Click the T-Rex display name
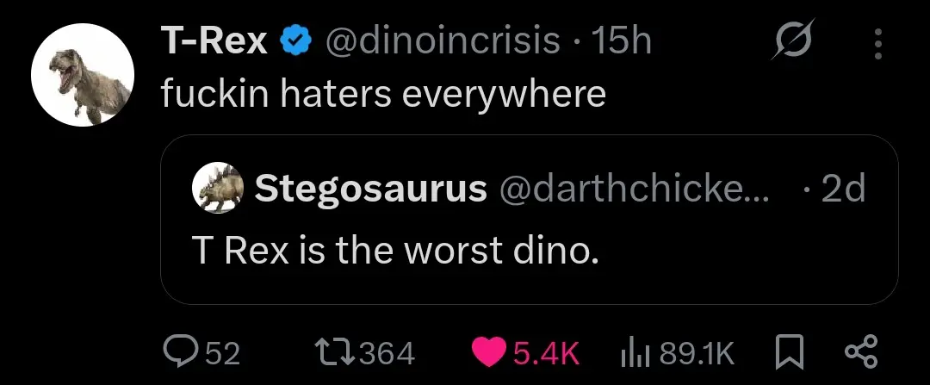The height and width of the screenshot is (385, 930). click(214, 42)
